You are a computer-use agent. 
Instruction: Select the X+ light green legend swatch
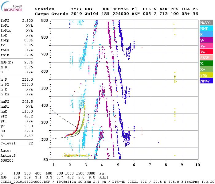(206, 69)
